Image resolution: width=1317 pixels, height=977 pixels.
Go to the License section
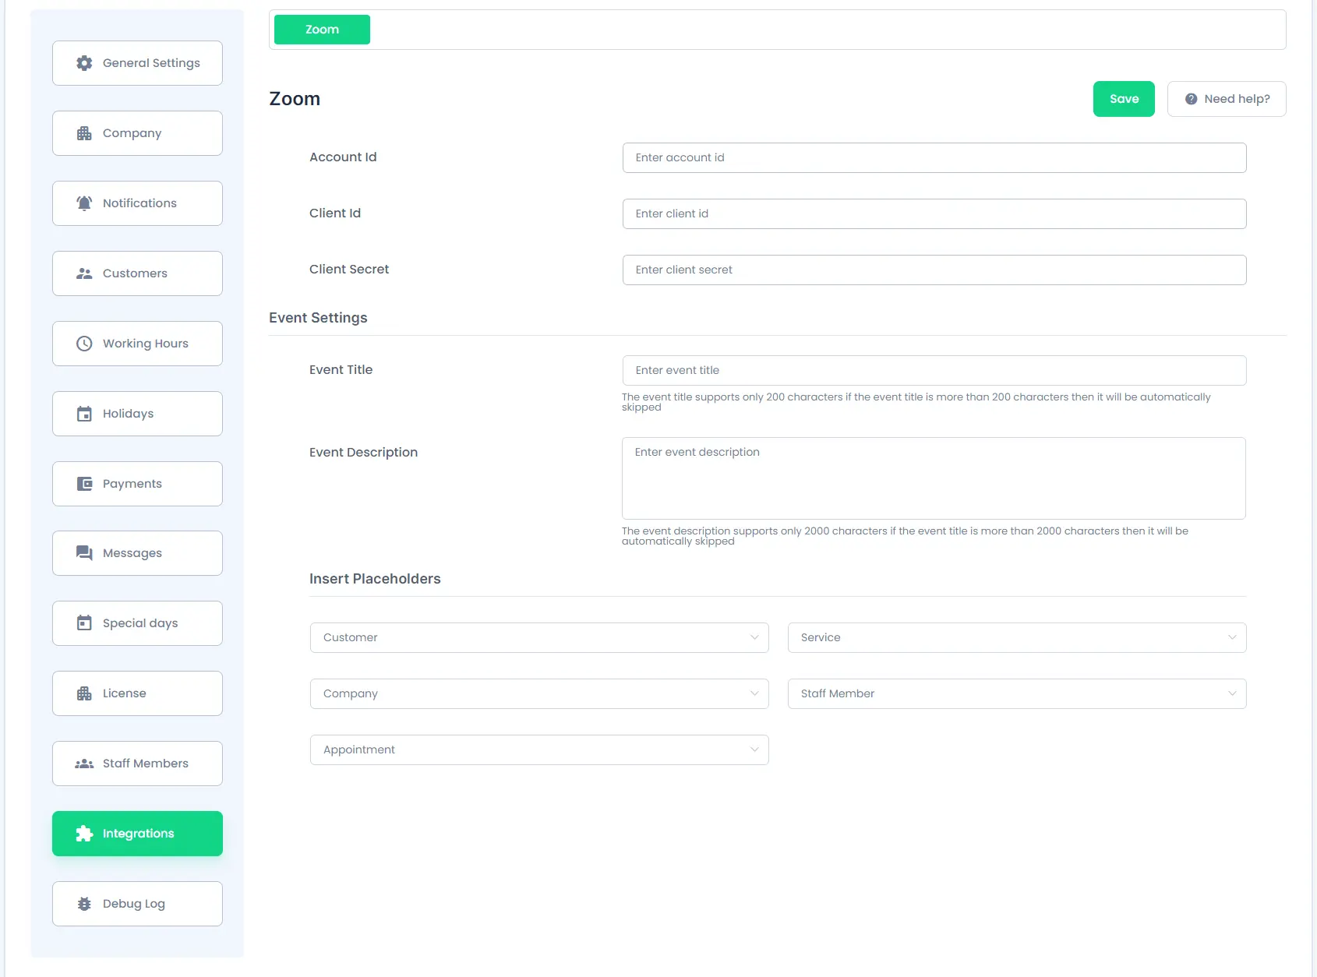pos(137,693)
